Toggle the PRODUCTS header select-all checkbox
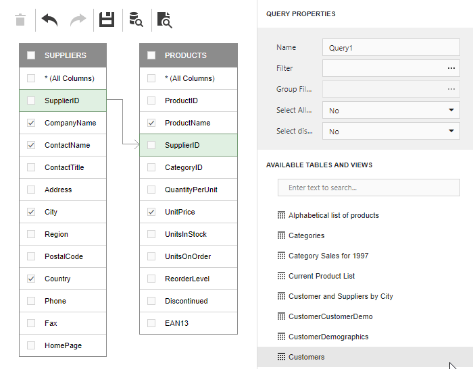The width and height of the screenshot is (473, 369). tap(151, 55)
